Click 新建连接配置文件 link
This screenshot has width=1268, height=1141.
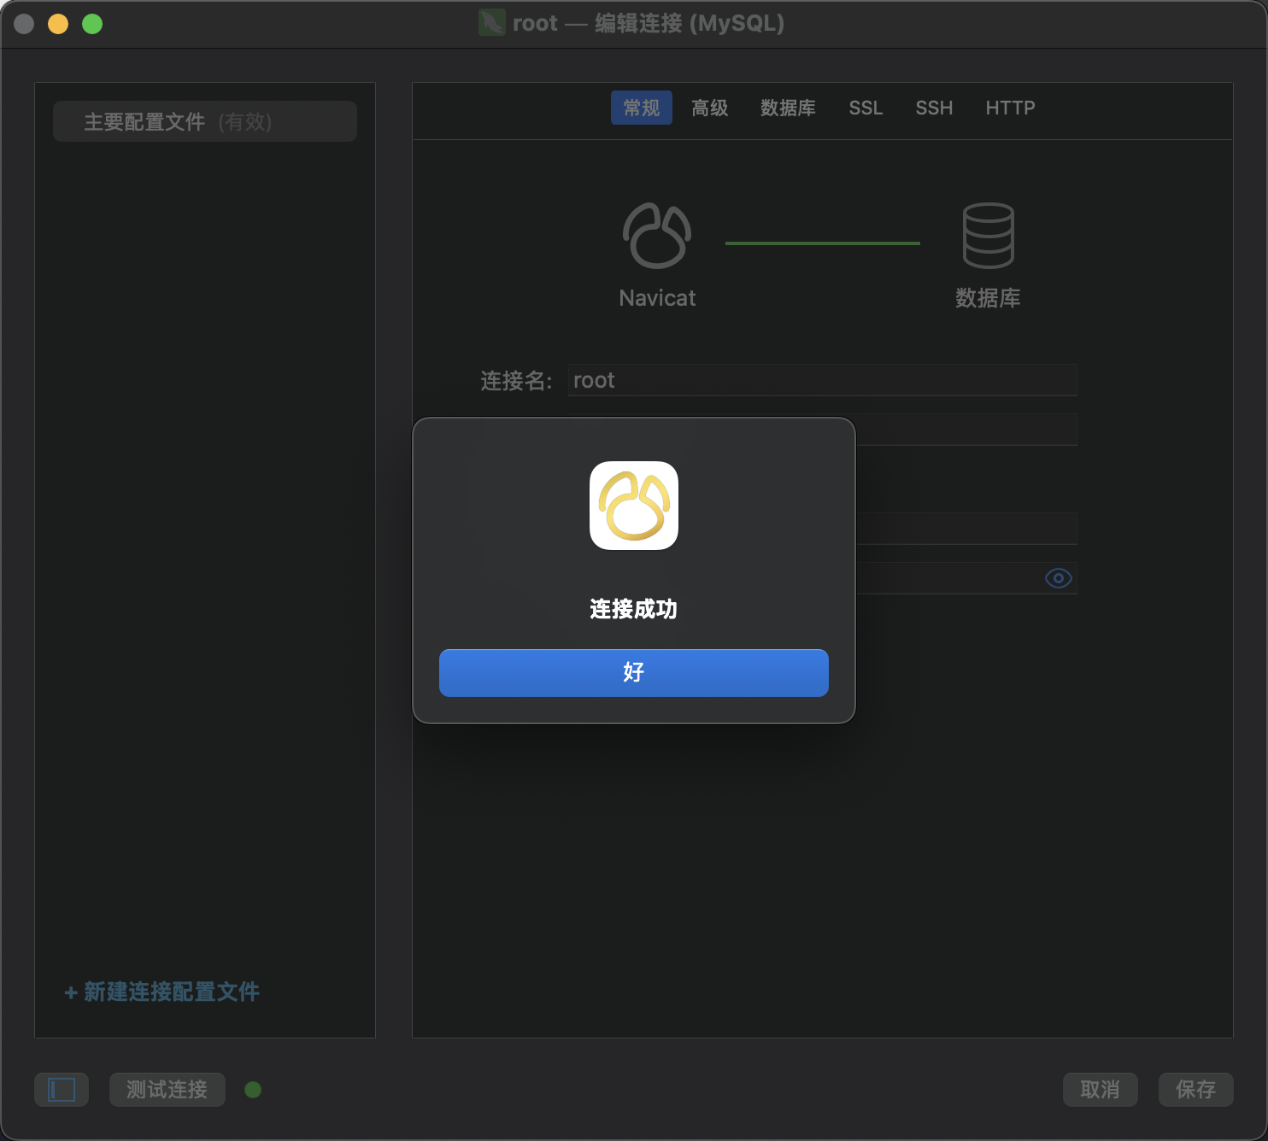pyautogui.click(x=161, y=992)
